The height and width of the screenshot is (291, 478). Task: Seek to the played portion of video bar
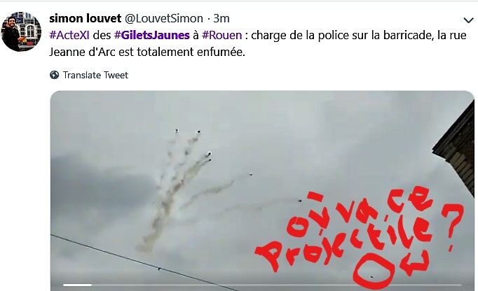coord(77,285)
